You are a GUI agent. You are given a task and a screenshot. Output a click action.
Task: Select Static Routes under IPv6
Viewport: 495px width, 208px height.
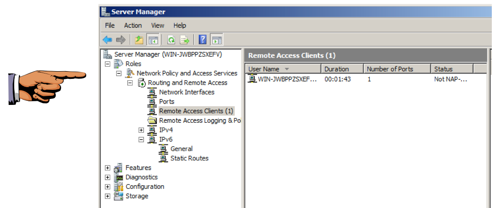pyautogui.click(x=189, y=158)
